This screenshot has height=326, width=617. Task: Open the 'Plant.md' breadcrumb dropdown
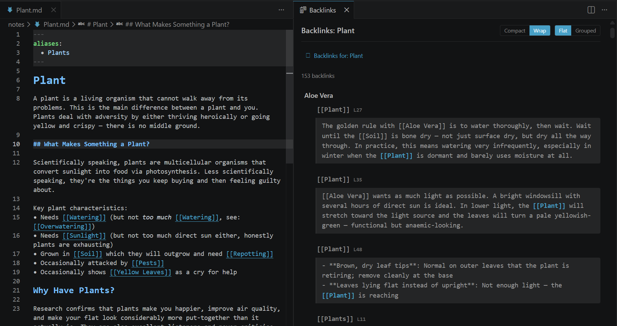tap(56, 24)
